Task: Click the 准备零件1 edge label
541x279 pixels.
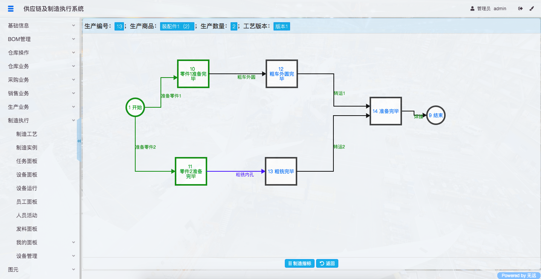Action: coord(171,96)
